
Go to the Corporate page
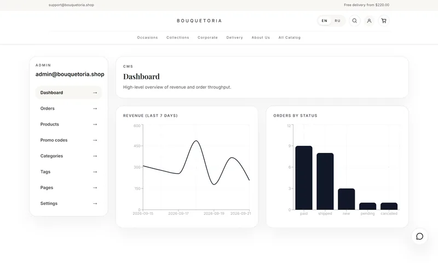[x=208, y=37]
